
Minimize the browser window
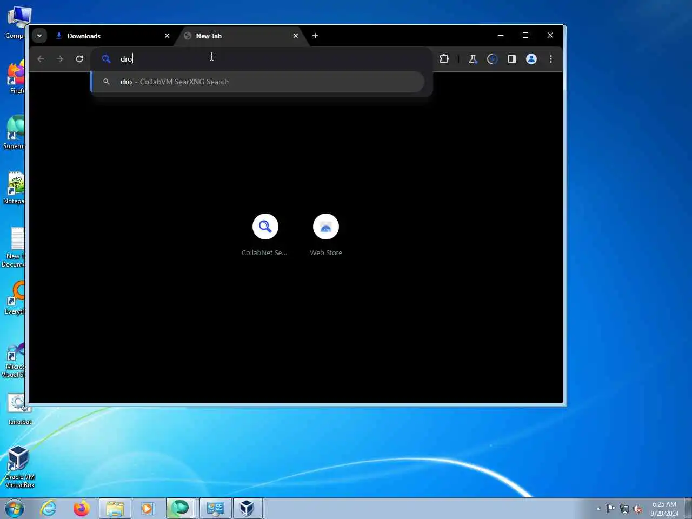[x=501, y=35]
